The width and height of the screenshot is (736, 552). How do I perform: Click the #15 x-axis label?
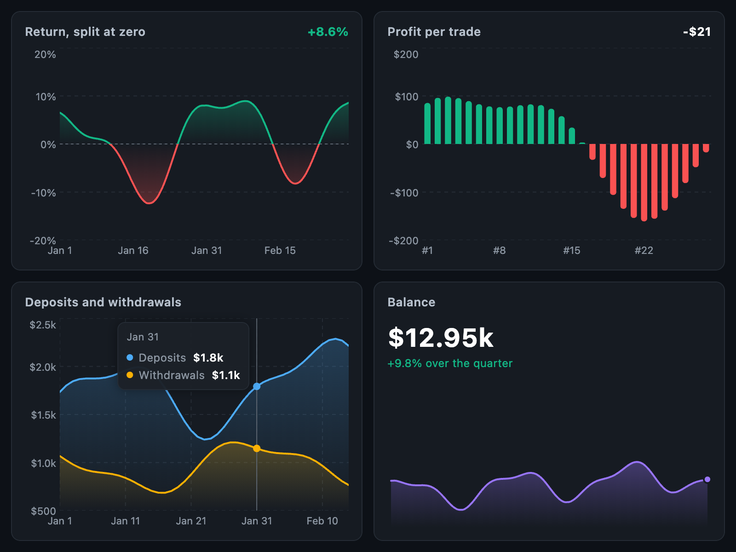pos(572,251)
